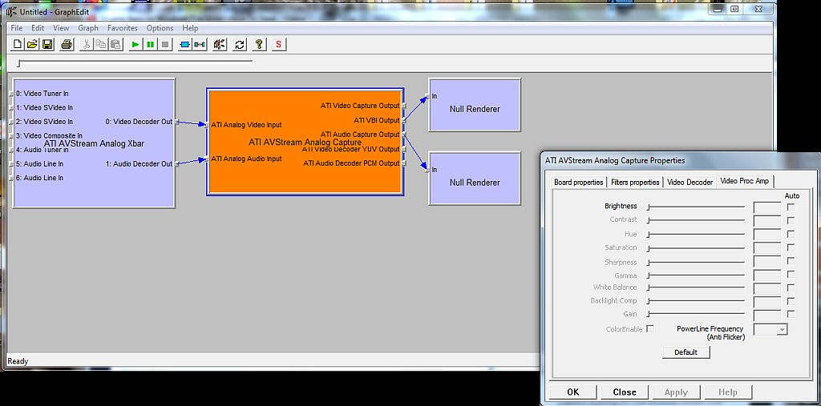821x406 pixels.
Task: Click the grayed Help button in the dialog
Action: click(x=728, y=392)
